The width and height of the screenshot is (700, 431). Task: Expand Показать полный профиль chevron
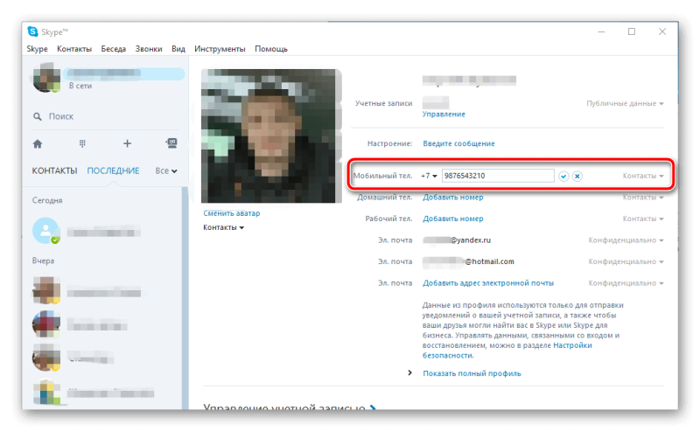coord(409,372)
